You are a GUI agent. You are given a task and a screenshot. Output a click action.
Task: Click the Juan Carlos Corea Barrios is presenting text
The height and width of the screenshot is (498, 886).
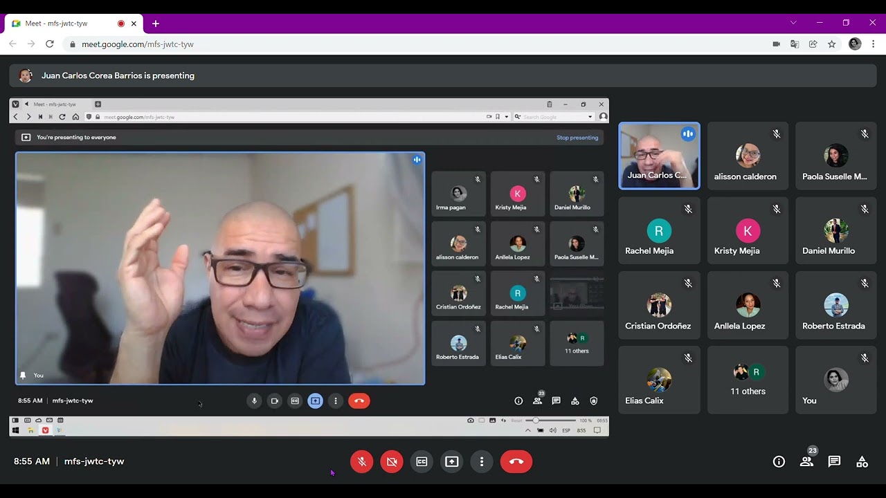(x=118, y=75)
